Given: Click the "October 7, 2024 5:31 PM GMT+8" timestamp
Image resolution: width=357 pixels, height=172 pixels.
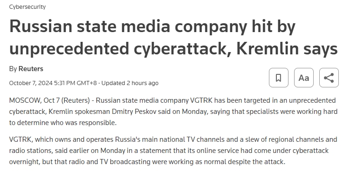Looking at the screenshot, I should [x=53, y=83].
